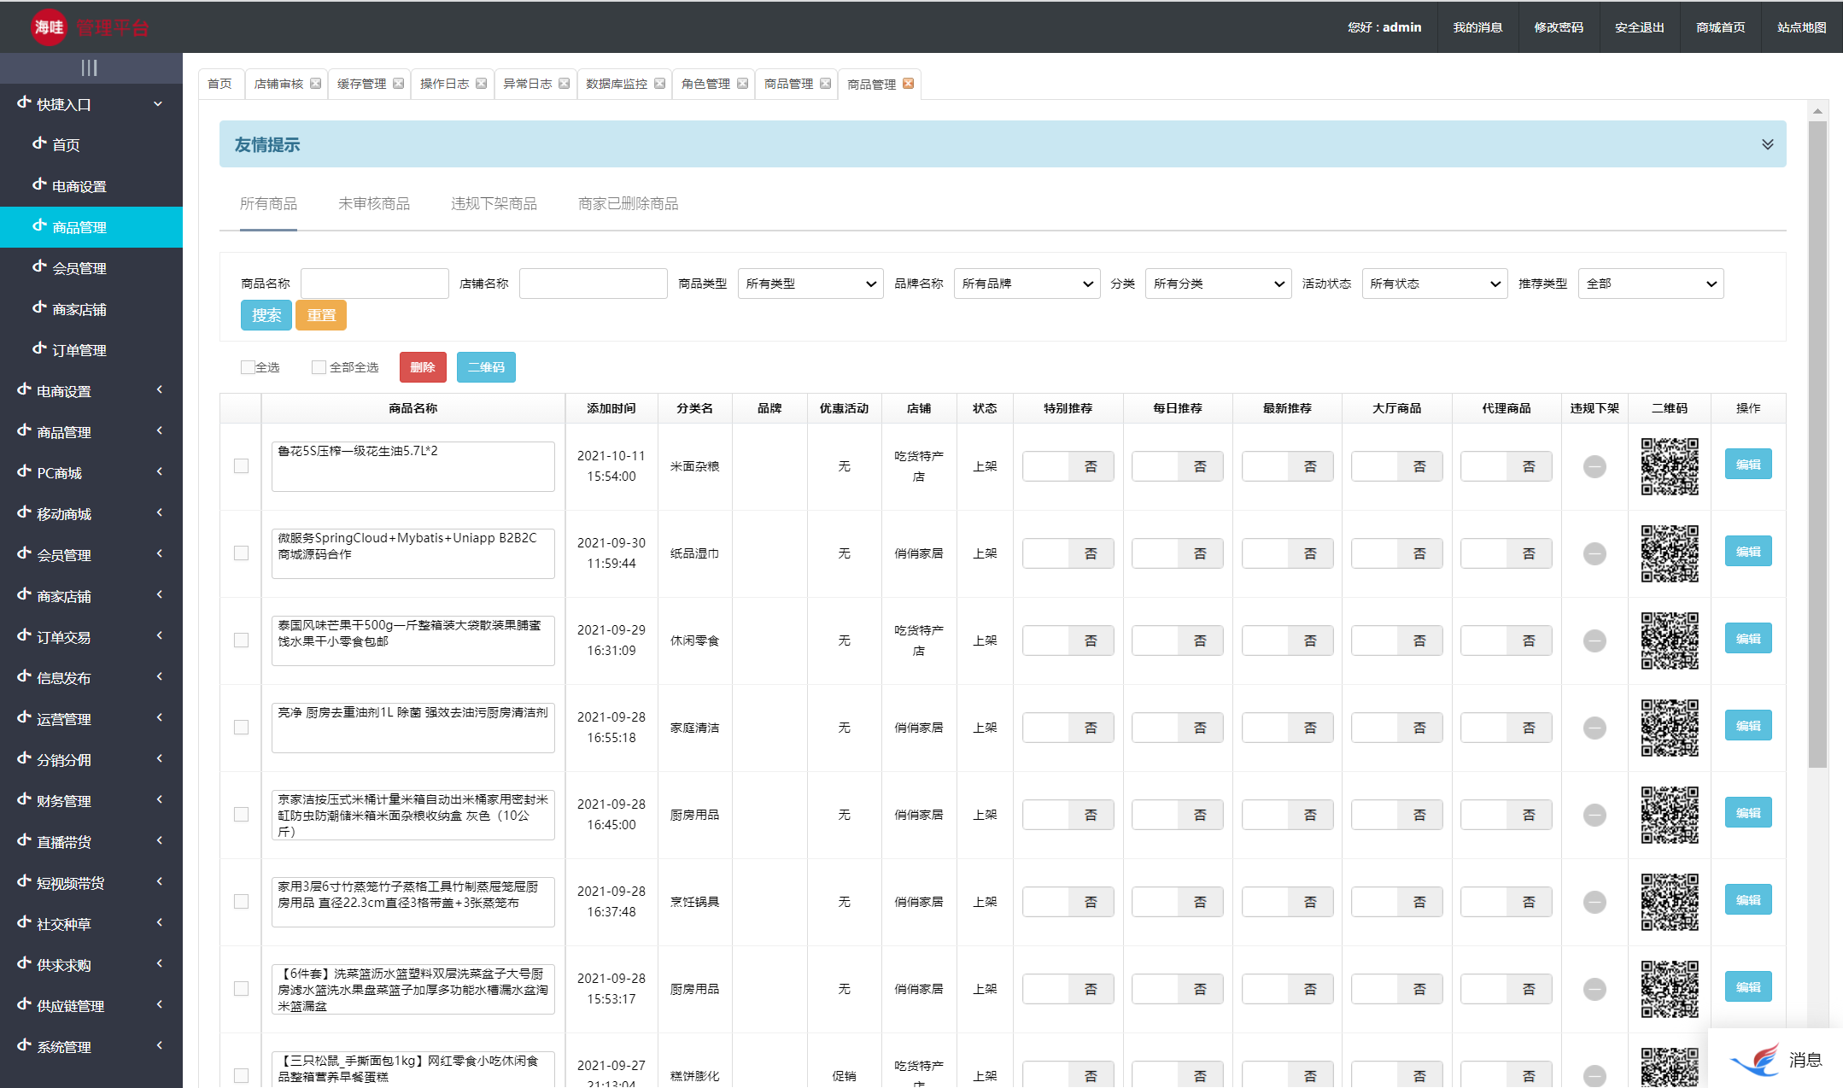Close the 角色管理 tab
This screenshot has height=1088, width=1843.
click(x=743, y=84)
